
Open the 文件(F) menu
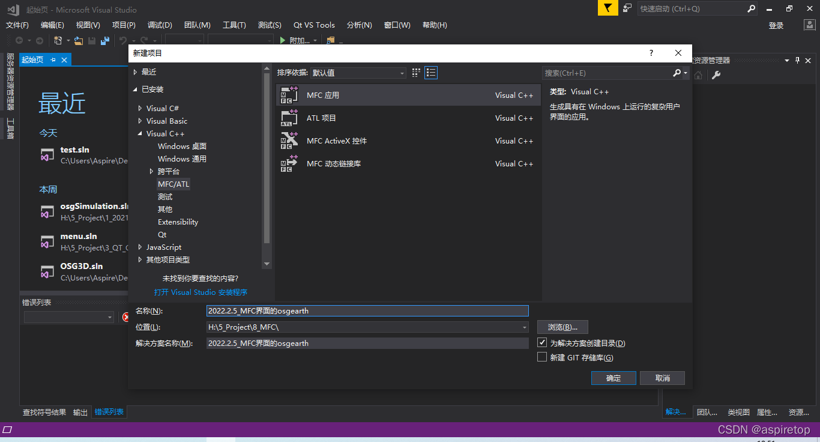pos(17,25)
